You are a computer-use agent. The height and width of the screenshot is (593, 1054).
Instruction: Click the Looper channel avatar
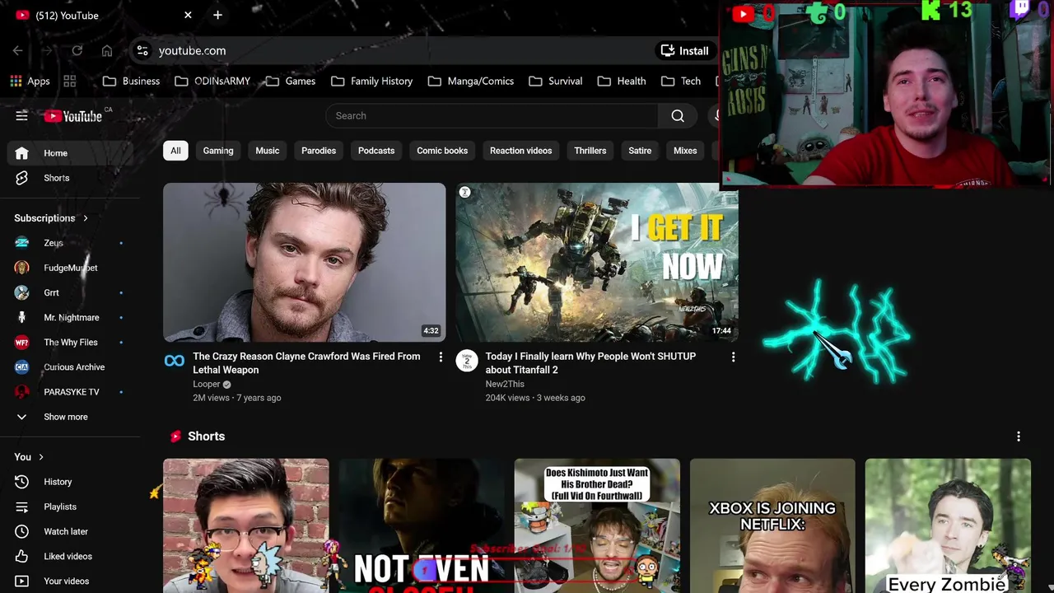pos(175,361)
